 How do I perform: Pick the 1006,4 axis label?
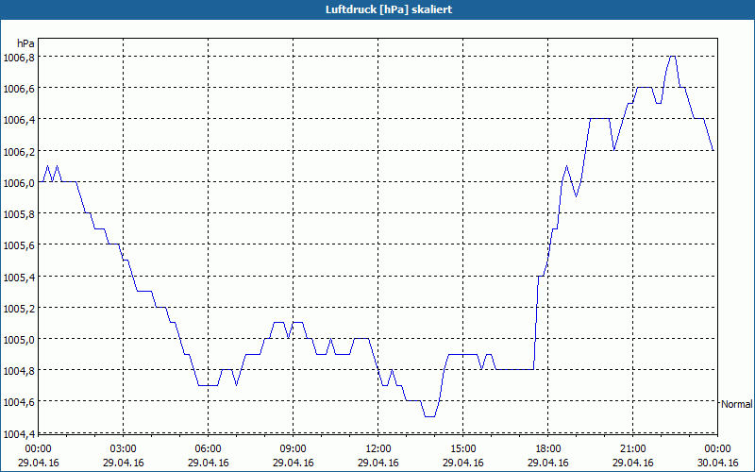pos(19,121)
